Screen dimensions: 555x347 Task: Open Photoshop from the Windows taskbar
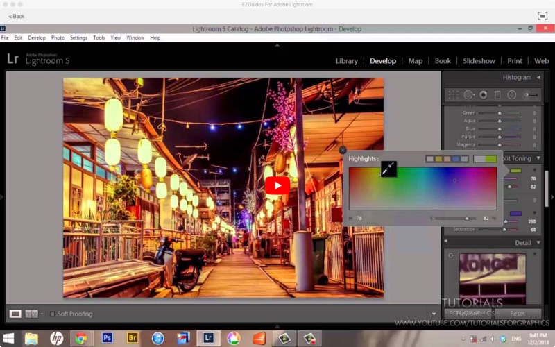pos(108,338)
